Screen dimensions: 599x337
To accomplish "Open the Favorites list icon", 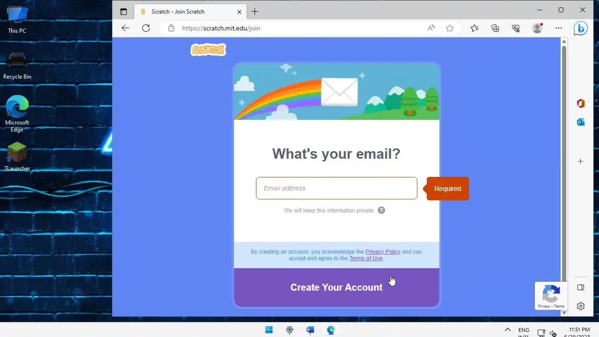I will click(x=475, y=28).
